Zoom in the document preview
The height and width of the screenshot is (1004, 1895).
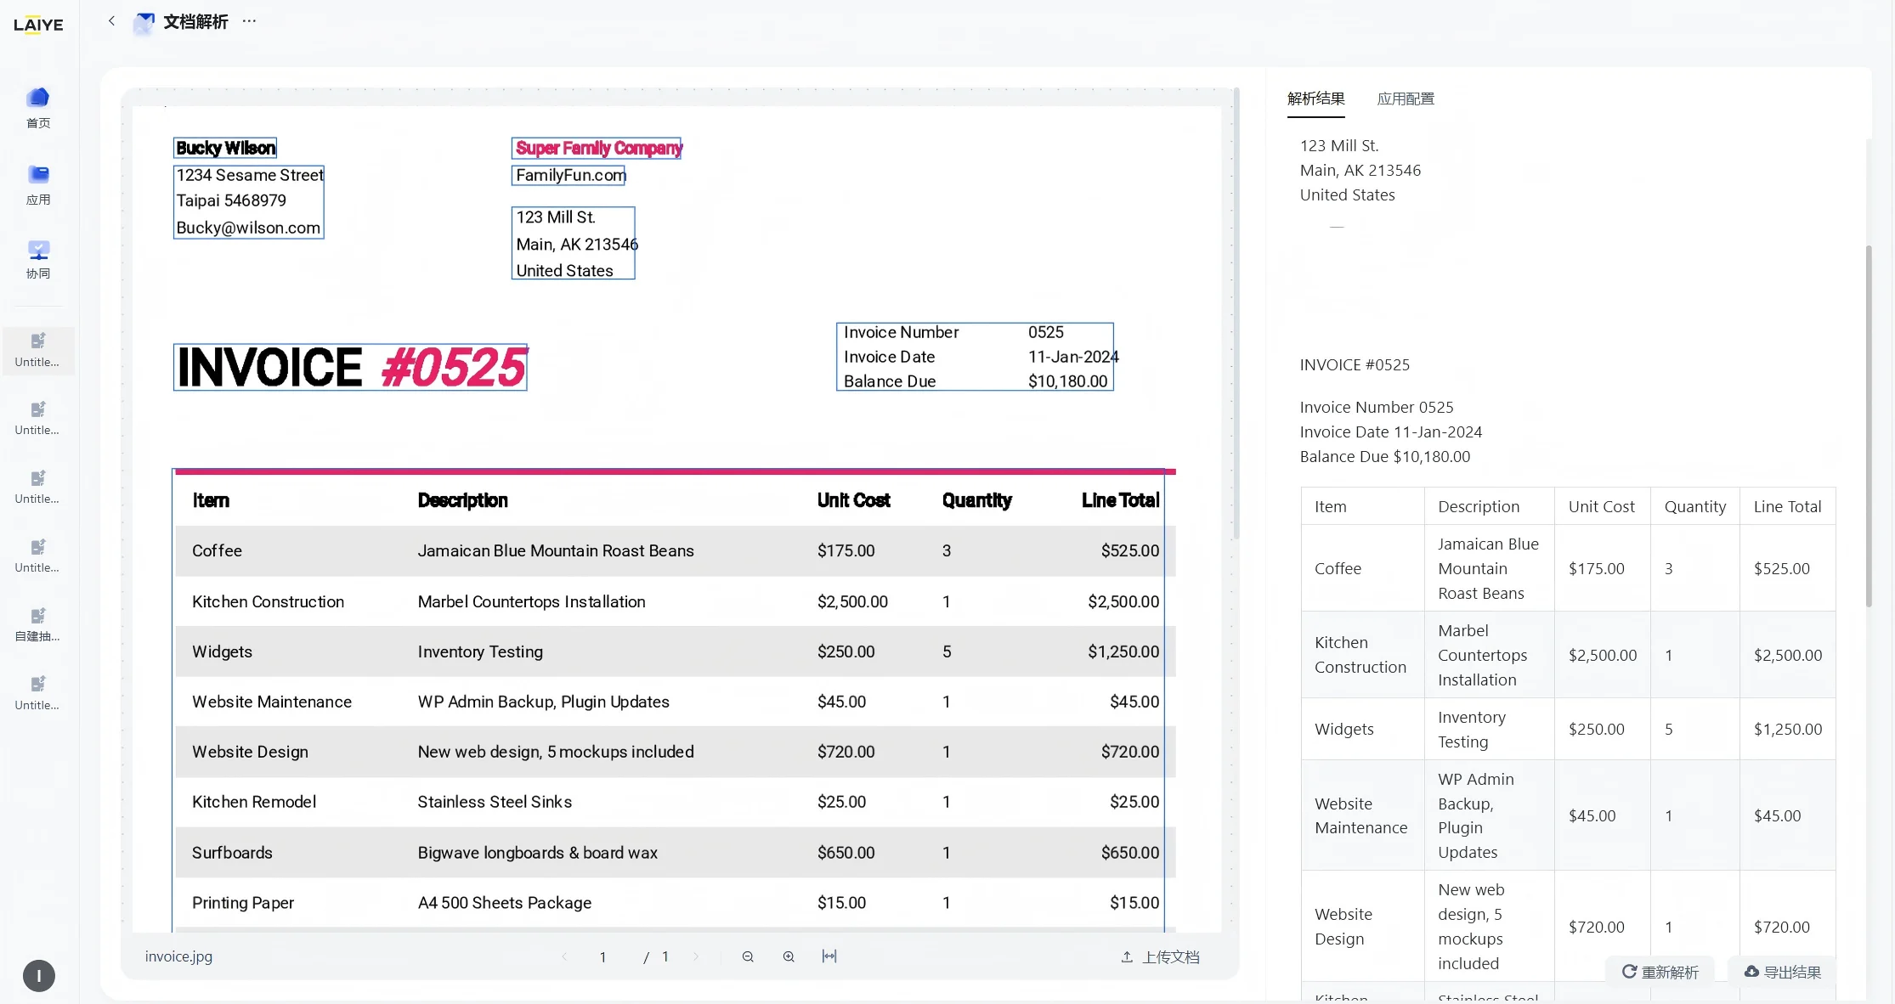tap(789, 956)
